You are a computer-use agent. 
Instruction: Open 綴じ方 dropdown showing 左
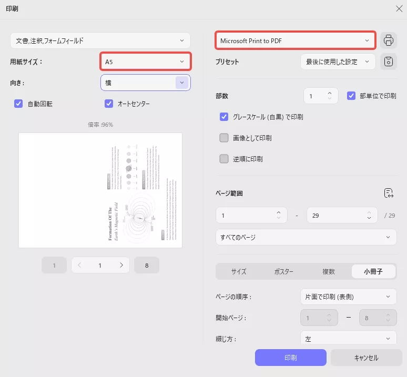pos(348,338)
